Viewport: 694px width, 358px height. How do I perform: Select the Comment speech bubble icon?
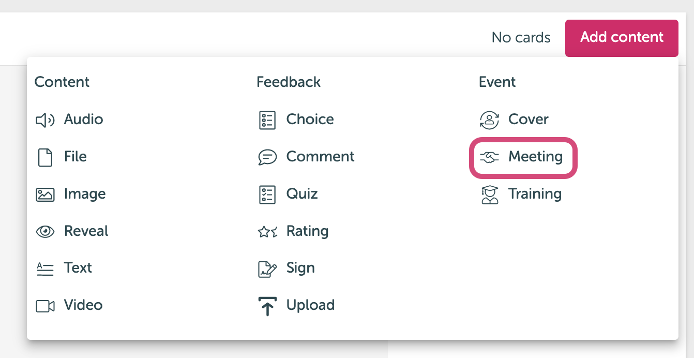tap(267, 157)
